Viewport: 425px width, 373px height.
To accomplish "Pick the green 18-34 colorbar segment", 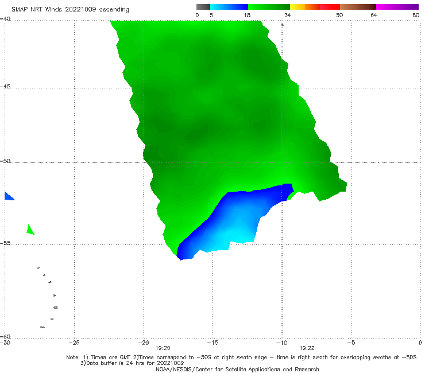I will pyautogui.click(x=269, y=7).
